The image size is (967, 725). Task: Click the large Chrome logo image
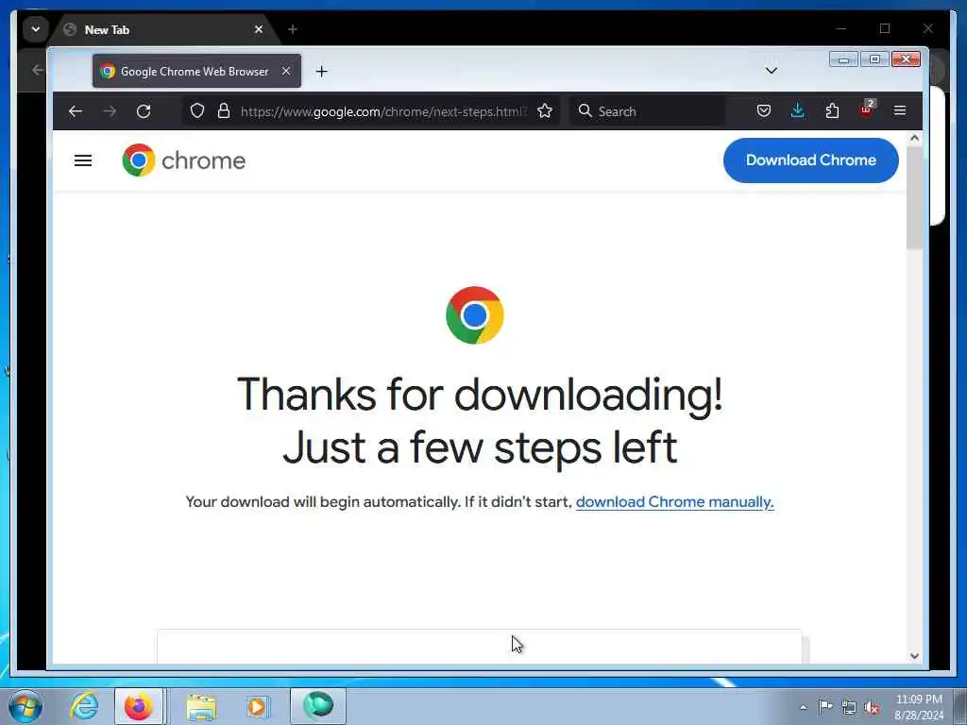[x=475, y=315]
